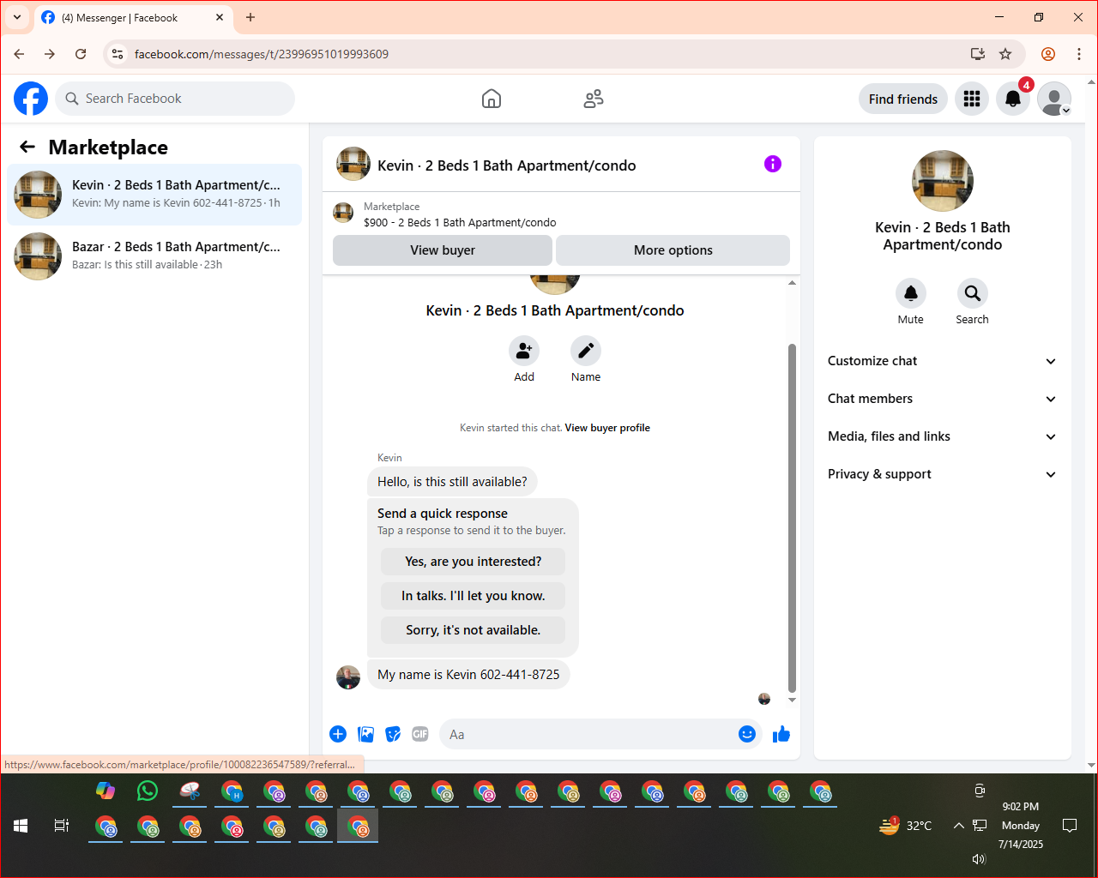Open the account profile avatar menu

1054,99
